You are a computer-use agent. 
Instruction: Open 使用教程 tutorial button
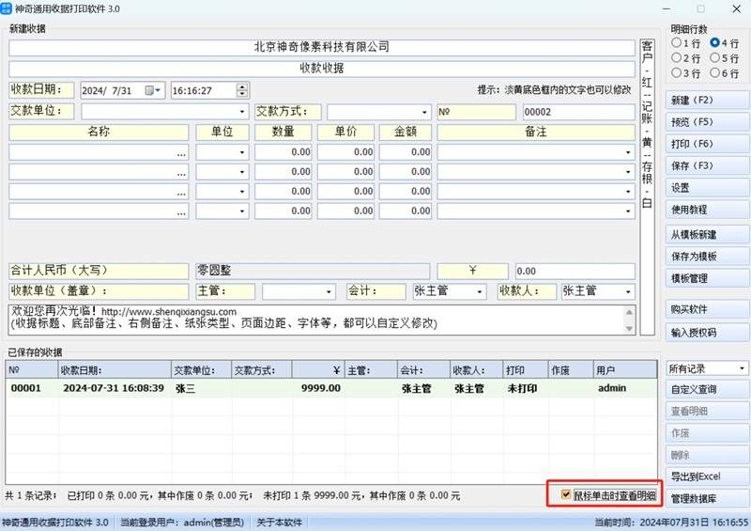(707, 210)
